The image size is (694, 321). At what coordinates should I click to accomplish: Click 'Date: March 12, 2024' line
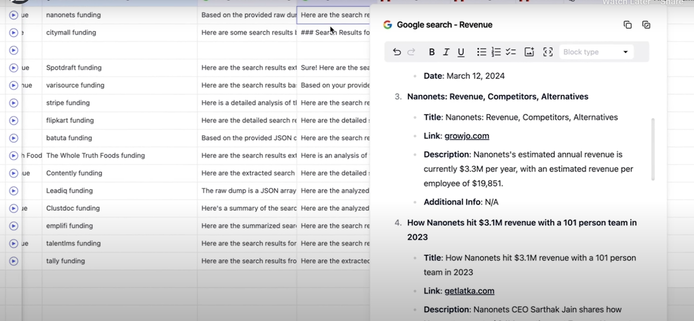(464, 76)
